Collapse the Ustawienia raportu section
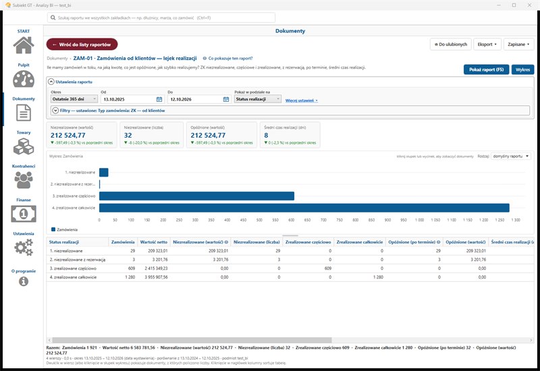The image size is (540, 371). (51, 82)
